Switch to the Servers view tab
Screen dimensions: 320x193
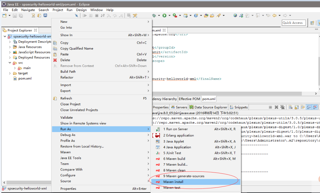pos(179,107)
